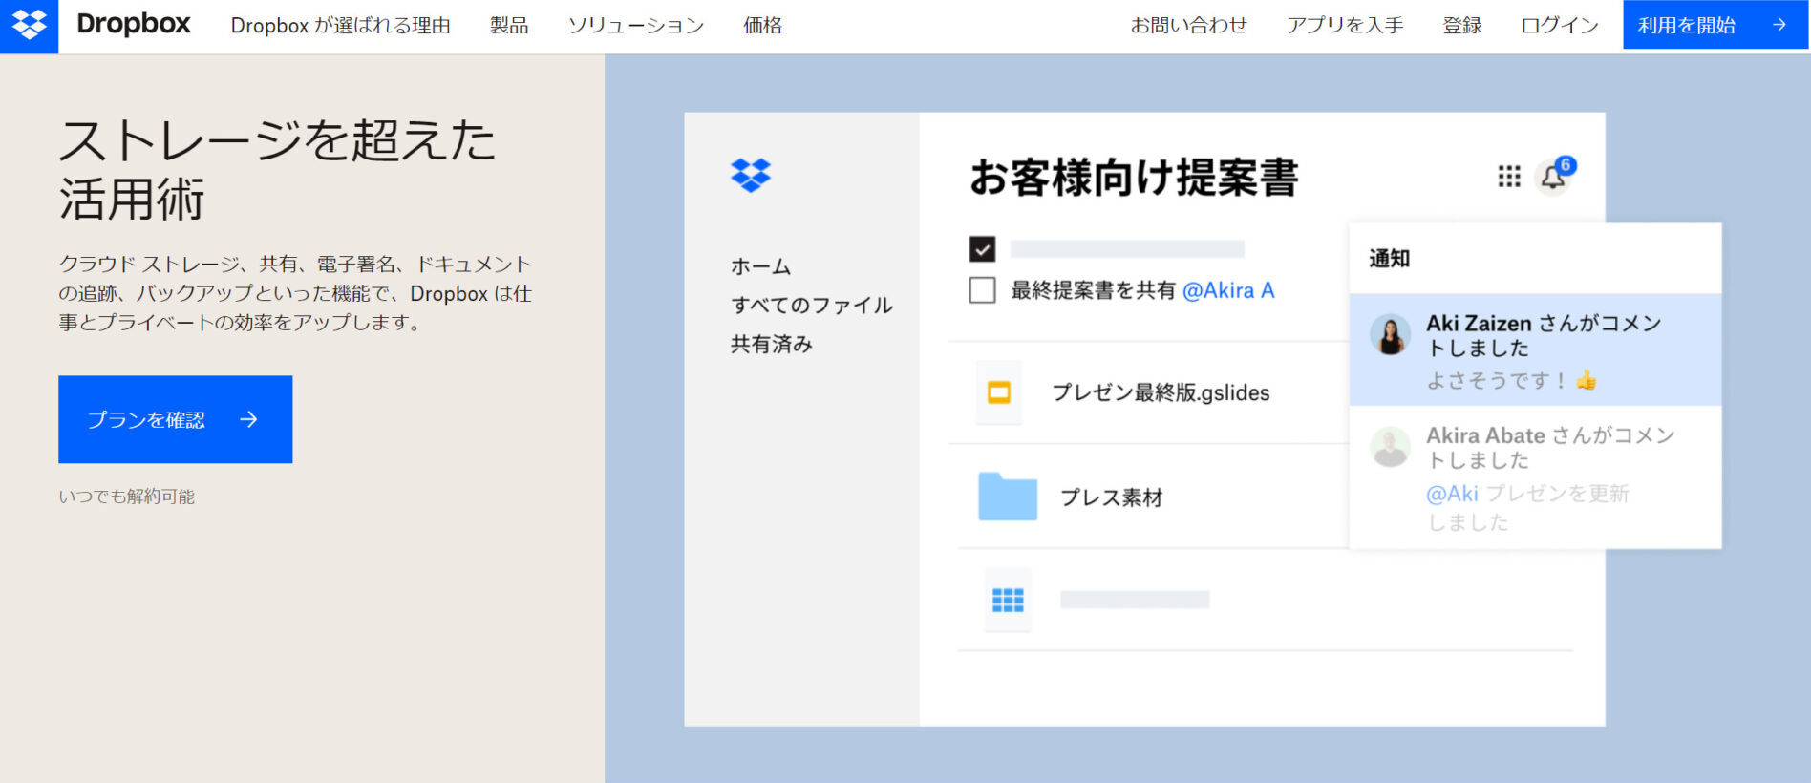Click the blue notification count badge
The width and height of the screenshot is (1811, 783).
coord(1566,165)
